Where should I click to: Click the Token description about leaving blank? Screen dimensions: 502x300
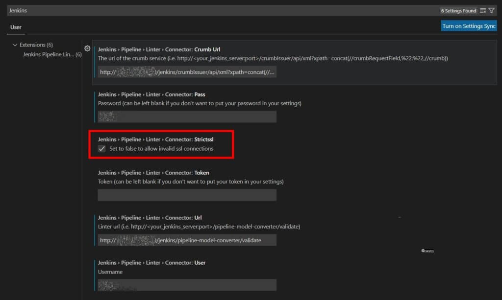[x=191, y=182]
